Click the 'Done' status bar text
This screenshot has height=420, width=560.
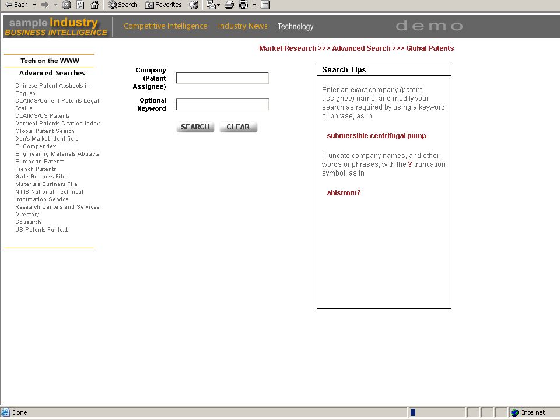coord(20,412)
